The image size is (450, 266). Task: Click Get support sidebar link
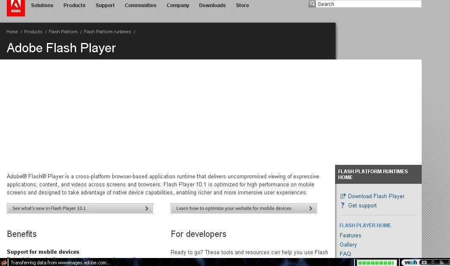click(x=362, y=206)
